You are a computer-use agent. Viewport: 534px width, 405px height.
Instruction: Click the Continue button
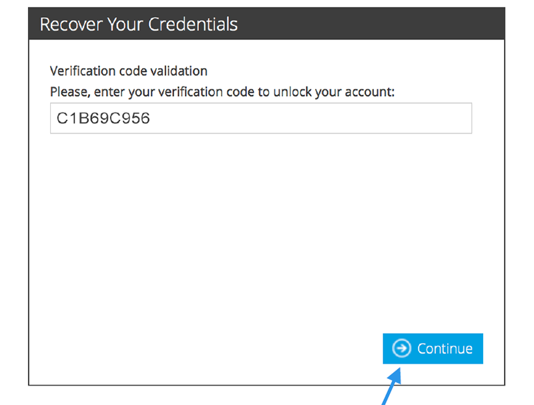pyautogui.click(x=433, y=348)
